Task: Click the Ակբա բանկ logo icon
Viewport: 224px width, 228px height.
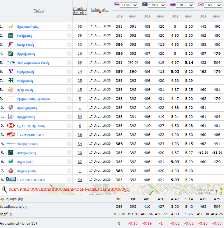Action: click(x=11, y=161)
